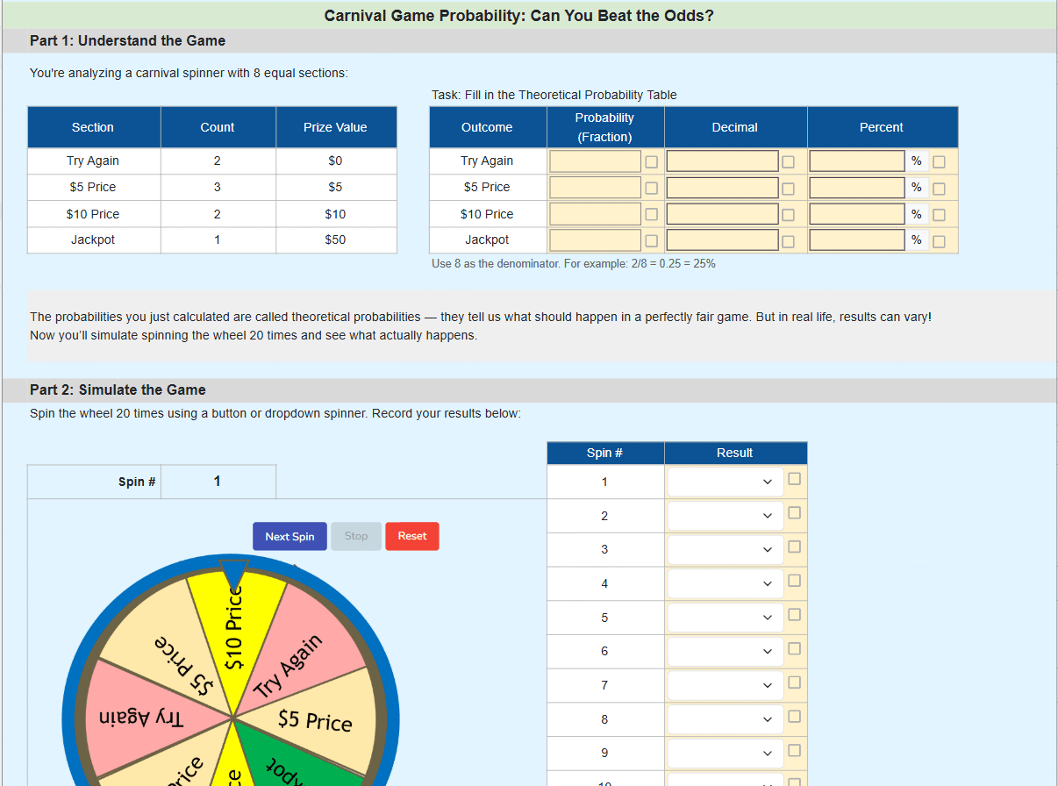Open the Result dropdown for spin 9
This screenshot has width=1058, height=786.
pyautogui.click(x=726, y=753)
